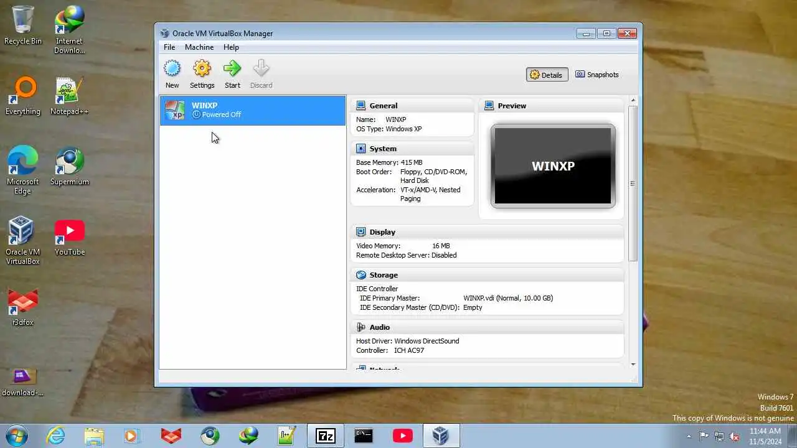Open the Settings gear in VirtualBox toolbar
Image resolution: width=797 pixels, height=448 pixels.
[202, 75]
